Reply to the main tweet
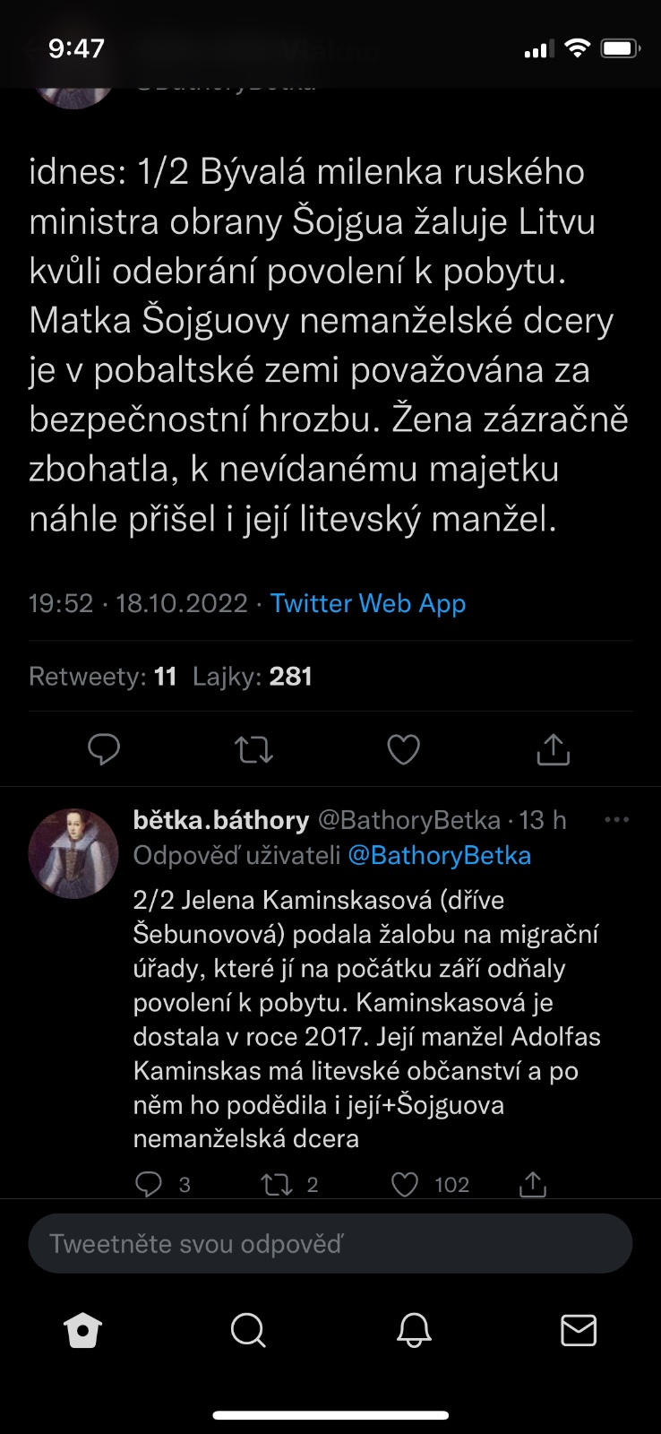The width and height of the screenshot is (661, 1434). pyautogui.click(x=104, y=749)
